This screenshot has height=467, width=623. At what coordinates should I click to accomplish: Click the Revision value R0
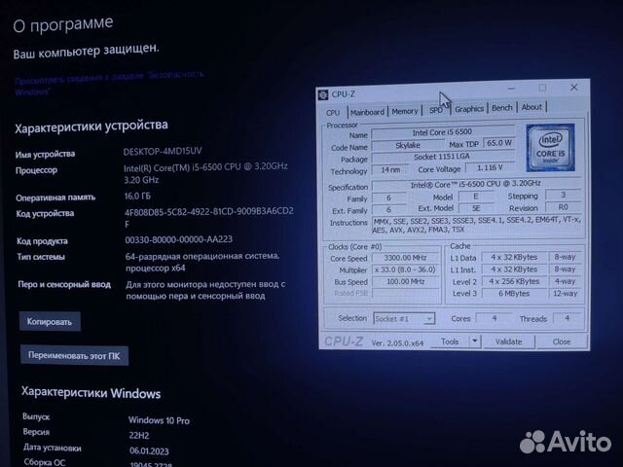pyautogui.click(x=563, y=207)
